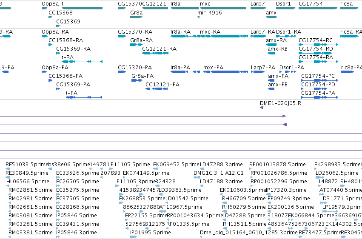Click protein CG17754-PC

pyautogui.click(x=318, y=76)
